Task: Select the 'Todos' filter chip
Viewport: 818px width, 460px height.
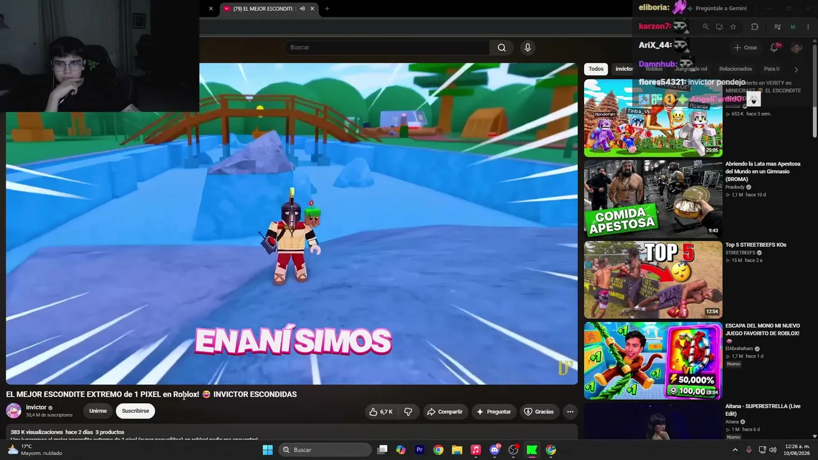Action: pyautogui.click(x=596, y=69)
